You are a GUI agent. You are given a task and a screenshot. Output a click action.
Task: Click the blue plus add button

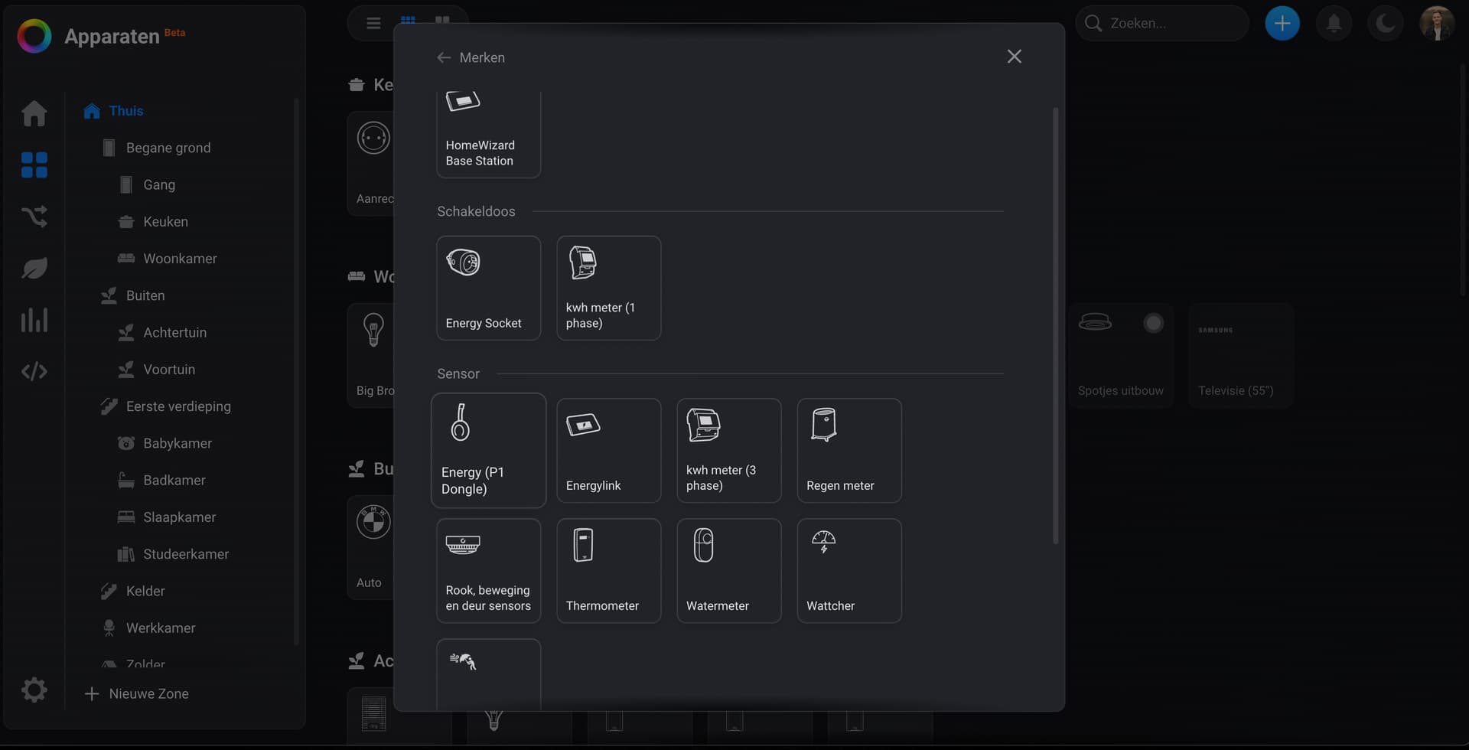pos(1282,24)
